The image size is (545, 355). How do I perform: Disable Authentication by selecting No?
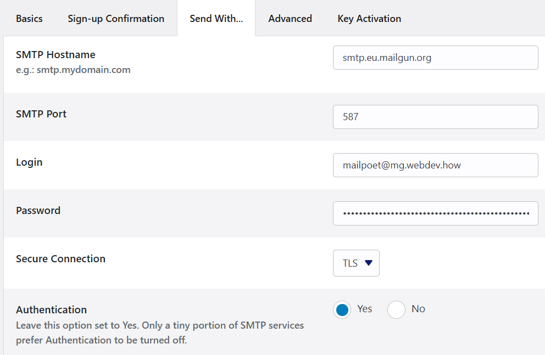tap(396, 309)
